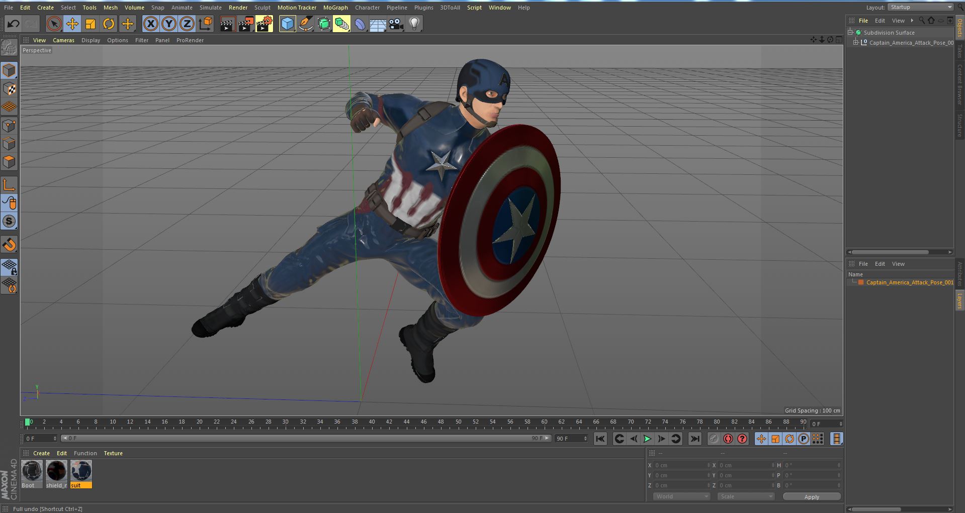Go to start of animation

pos(600,439)
